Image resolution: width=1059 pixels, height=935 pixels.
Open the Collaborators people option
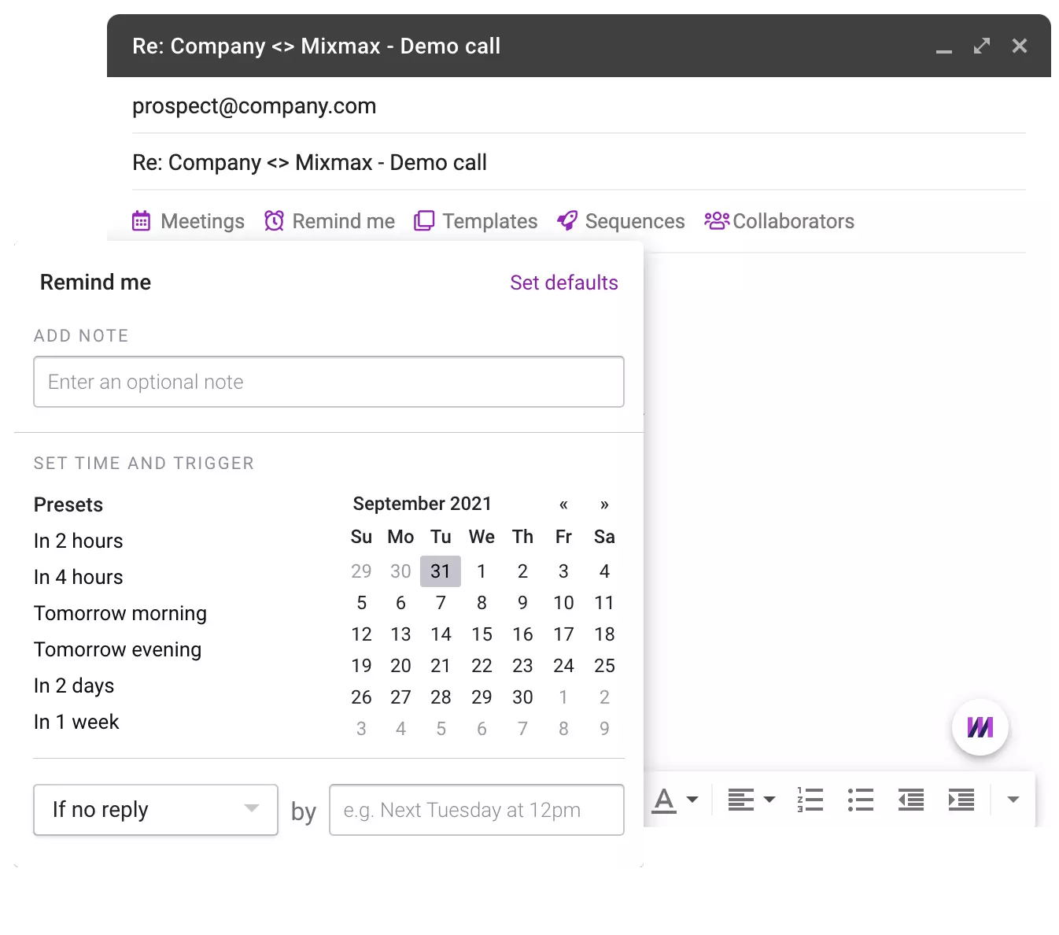tap(779, 221)
